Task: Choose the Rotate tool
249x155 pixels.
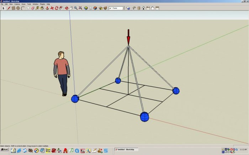Action: pos(57,8)
